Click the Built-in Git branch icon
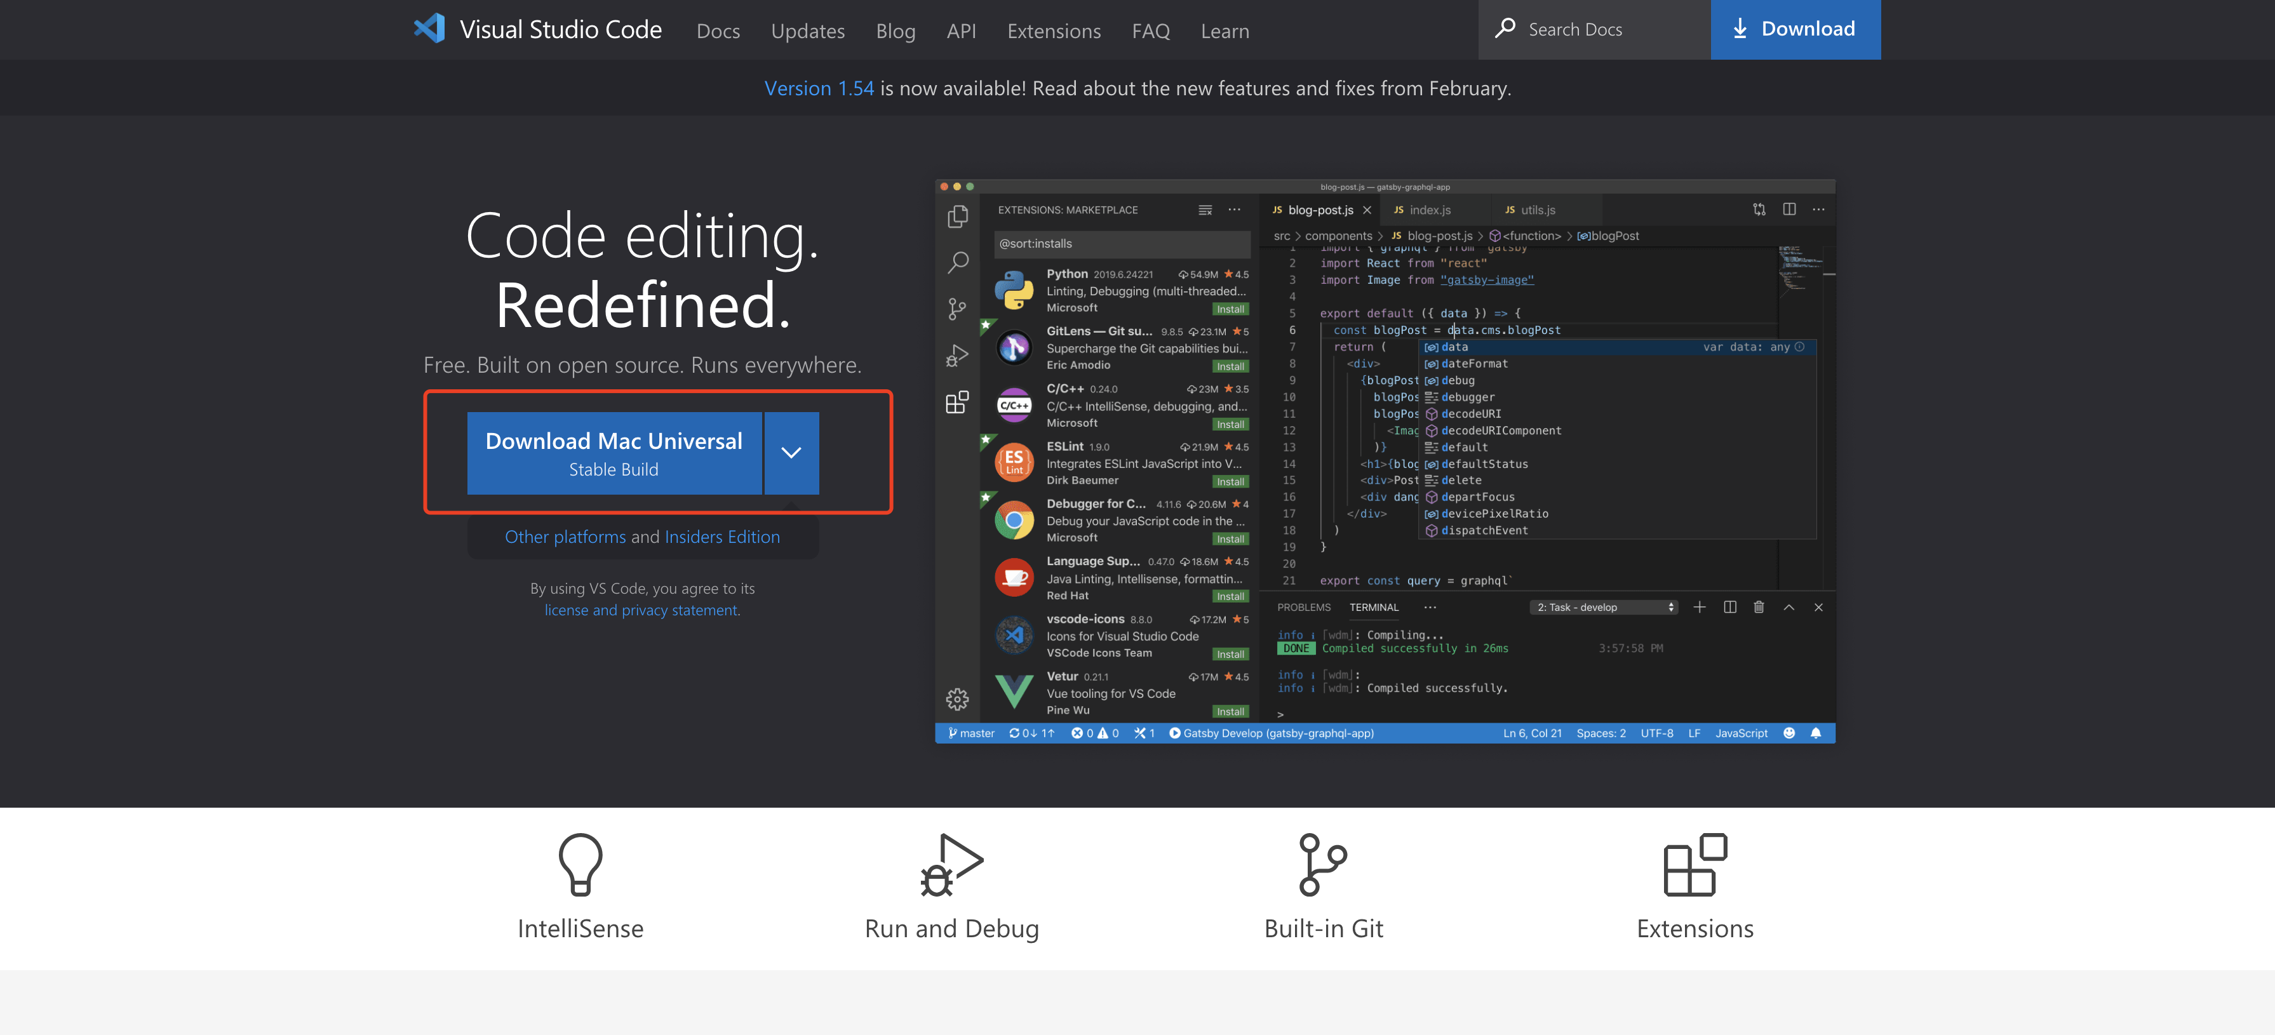 coord(1323,865)
